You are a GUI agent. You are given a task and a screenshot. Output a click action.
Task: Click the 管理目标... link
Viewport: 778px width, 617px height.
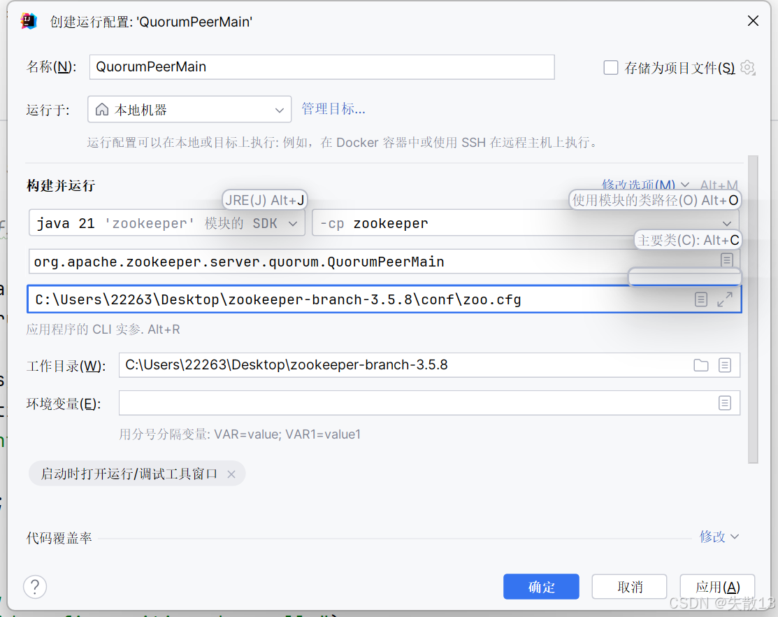[333, 108]
